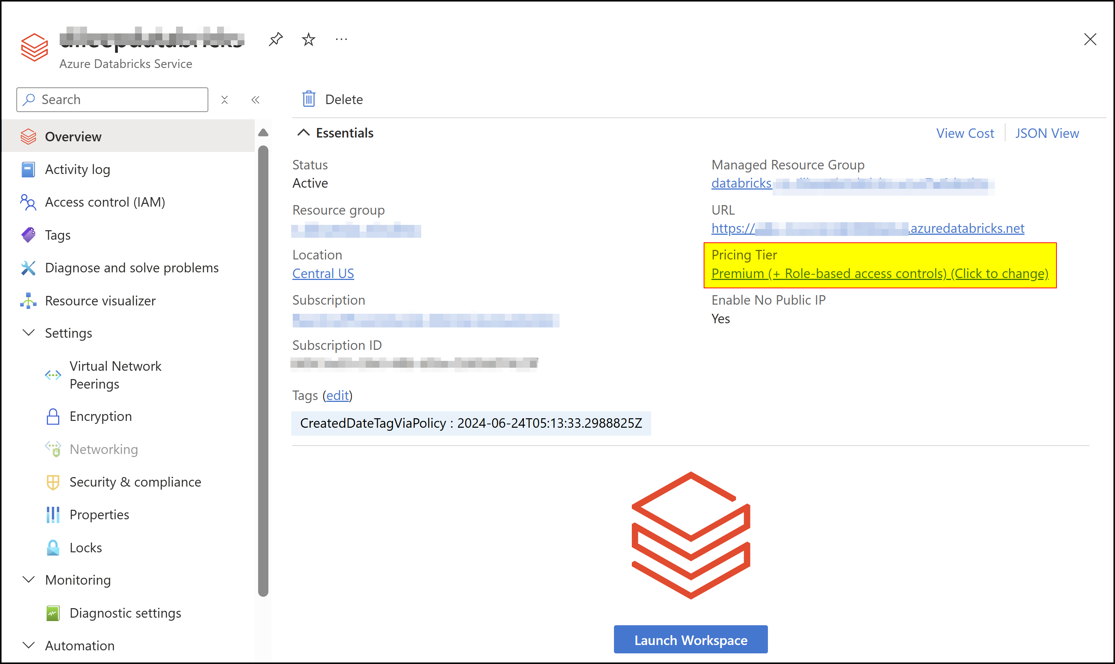This screenshot has width=1115, height=664.
Task: Click the Databricks service logo in header
Action: pos(35,47)
